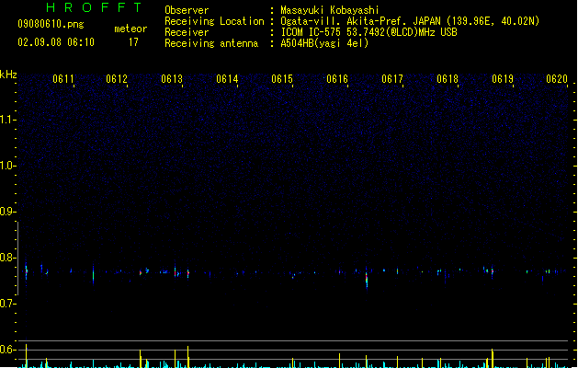Click the 0615 time marker

point(282,79)
